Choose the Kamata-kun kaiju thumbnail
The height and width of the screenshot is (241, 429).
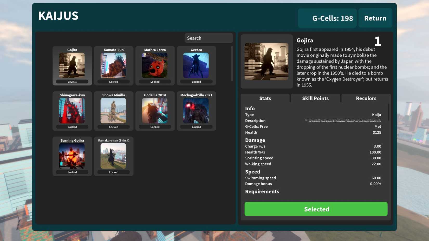(x=113, y=66)
